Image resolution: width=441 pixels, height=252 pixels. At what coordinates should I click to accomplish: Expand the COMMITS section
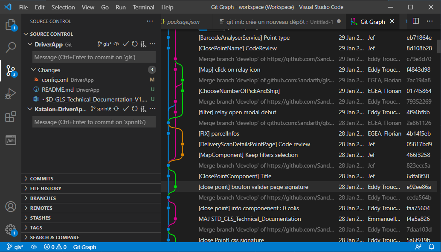tap(91, 179)
